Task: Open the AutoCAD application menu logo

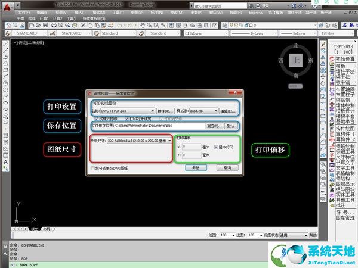Action: coord(8,7)
